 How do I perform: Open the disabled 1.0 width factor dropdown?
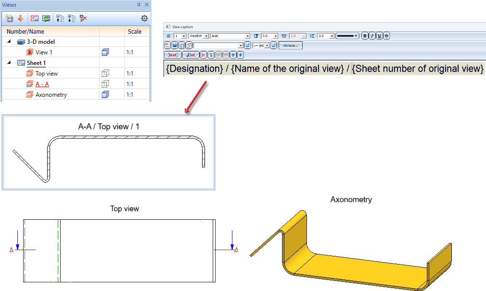pyautogui.click(x=304, y=36)
